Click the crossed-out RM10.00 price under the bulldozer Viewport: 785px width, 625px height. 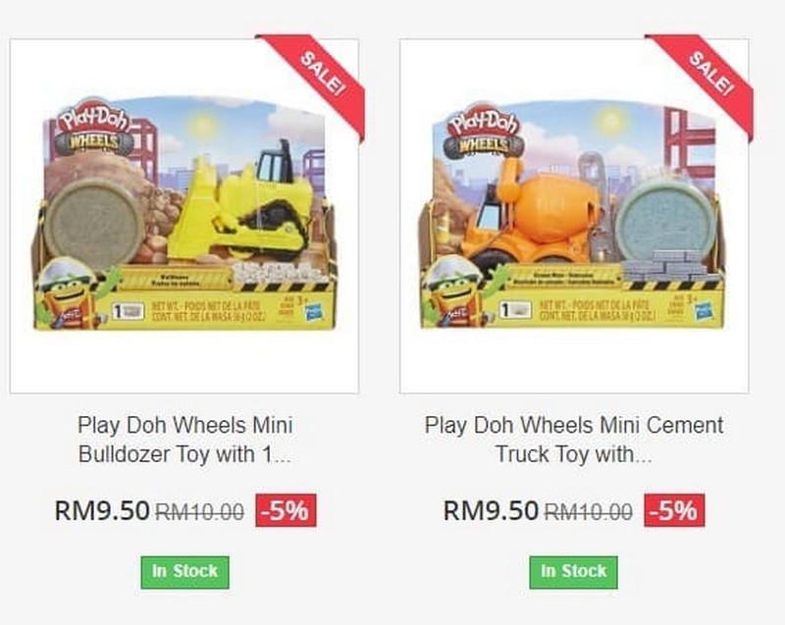[x=200, y=511]
